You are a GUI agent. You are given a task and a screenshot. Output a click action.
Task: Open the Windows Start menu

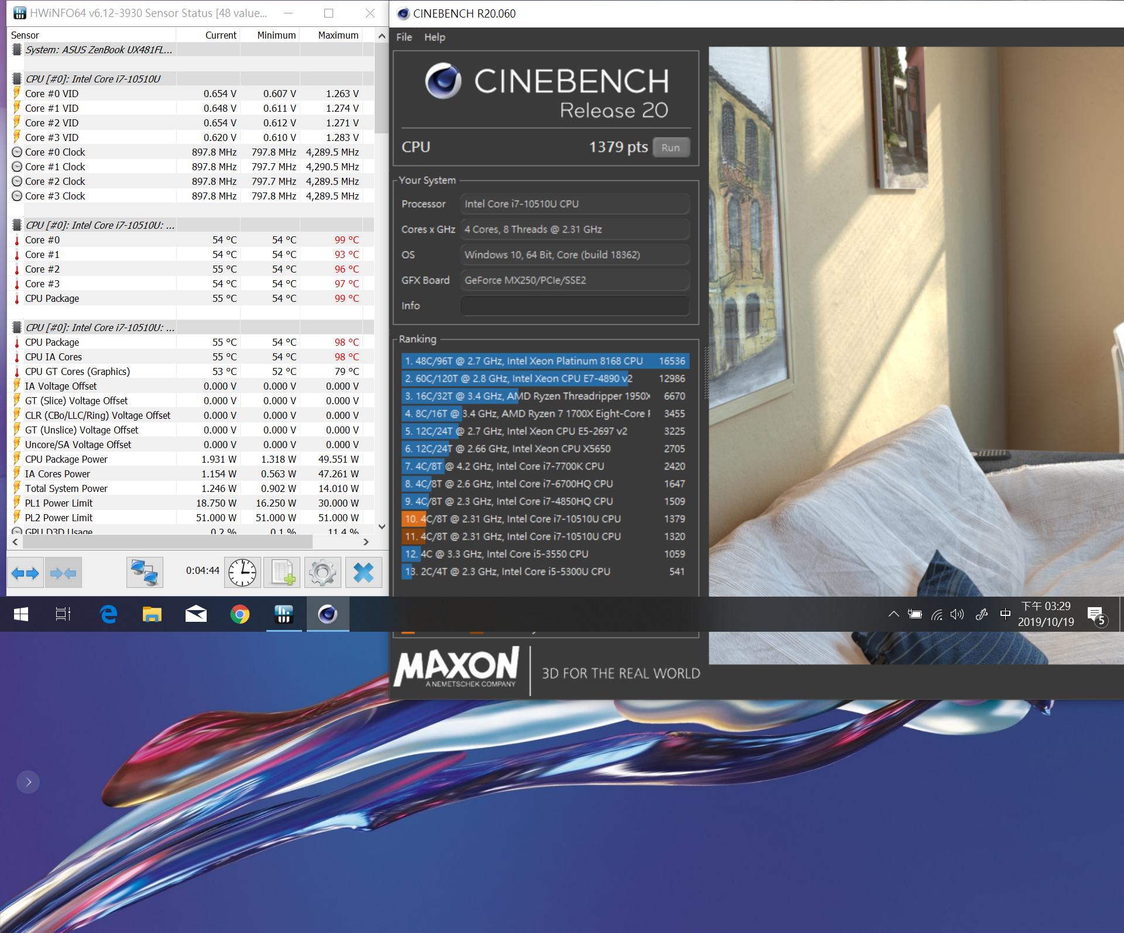coord(21,614)
